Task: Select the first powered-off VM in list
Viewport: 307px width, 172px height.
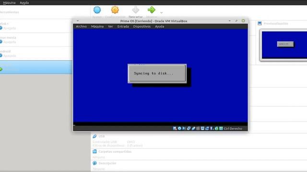Action: 36,26
